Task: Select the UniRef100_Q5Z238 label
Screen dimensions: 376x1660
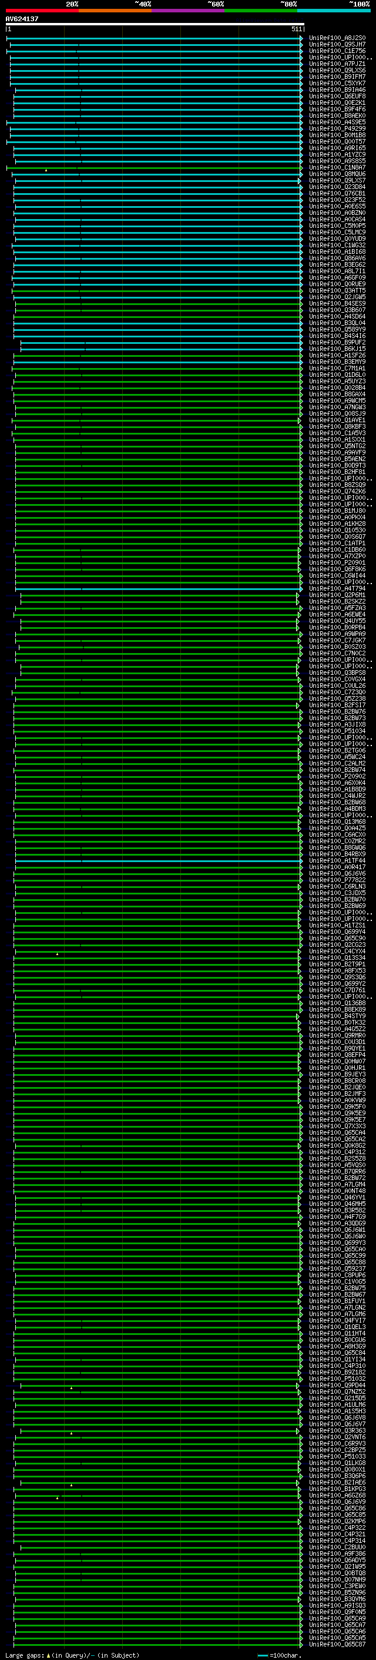Action: 337,698
